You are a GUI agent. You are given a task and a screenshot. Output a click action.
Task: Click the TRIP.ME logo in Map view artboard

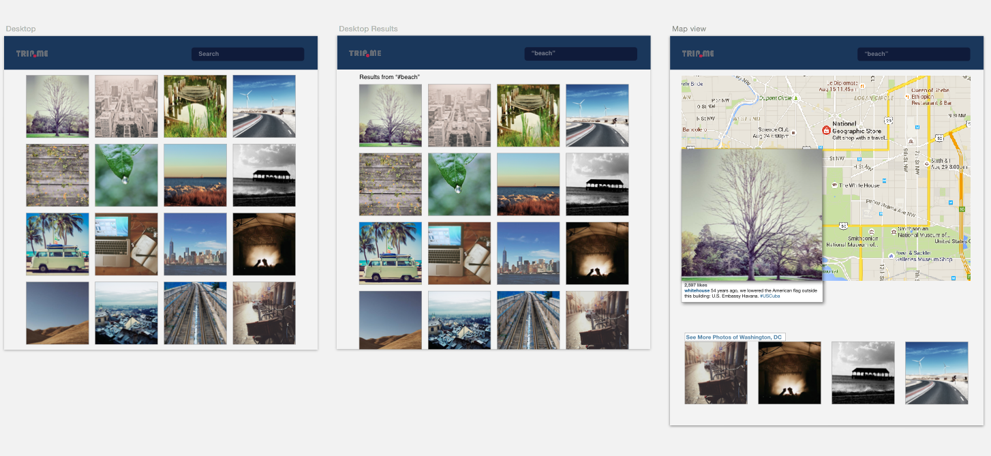click(x=698, y=54)
